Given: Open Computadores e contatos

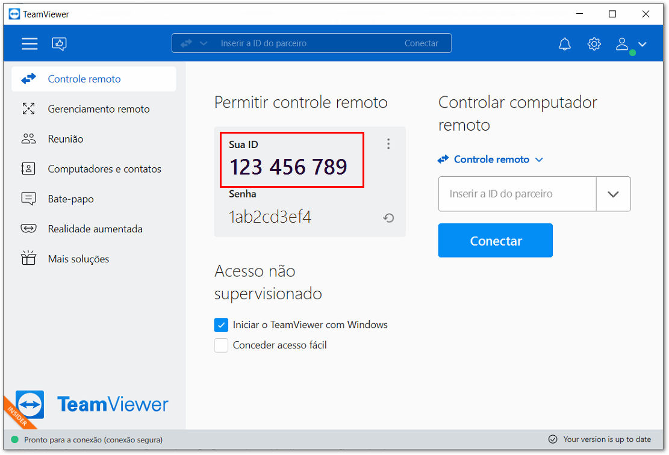Looking at the screenshot, I should (94, 169).
